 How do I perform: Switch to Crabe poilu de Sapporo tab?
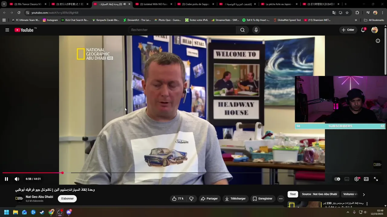(x=196, y=4)
